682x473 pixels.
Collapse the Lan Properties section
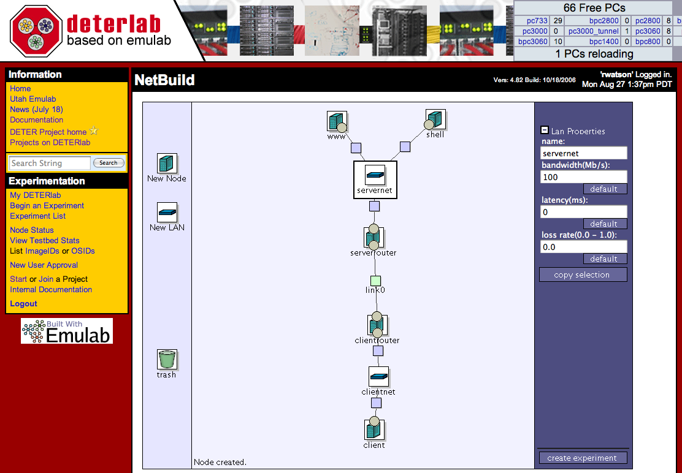[x=544, y=131]
